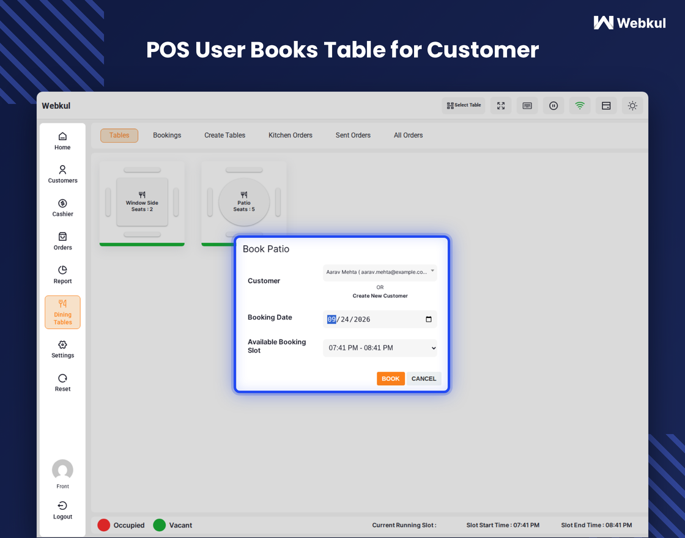Open the Sent Orders tab
Image resolution: width=685 pixels, height=538 pixels.
tap(353, 135)
